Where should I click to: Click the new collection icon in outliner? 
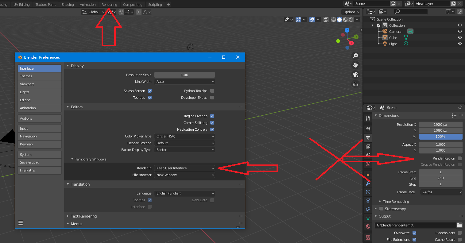(459, 12)
